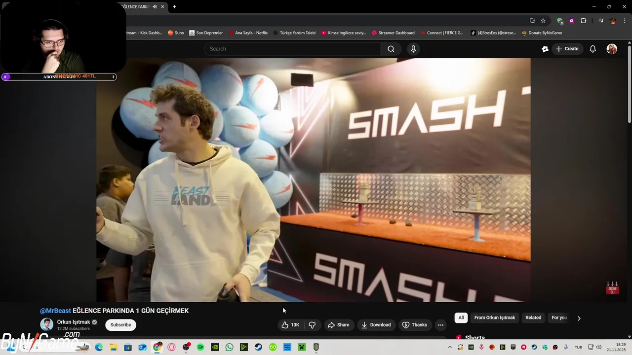Click the sparkle icon left of Create
632x355 pixels.
coord(545,49)
